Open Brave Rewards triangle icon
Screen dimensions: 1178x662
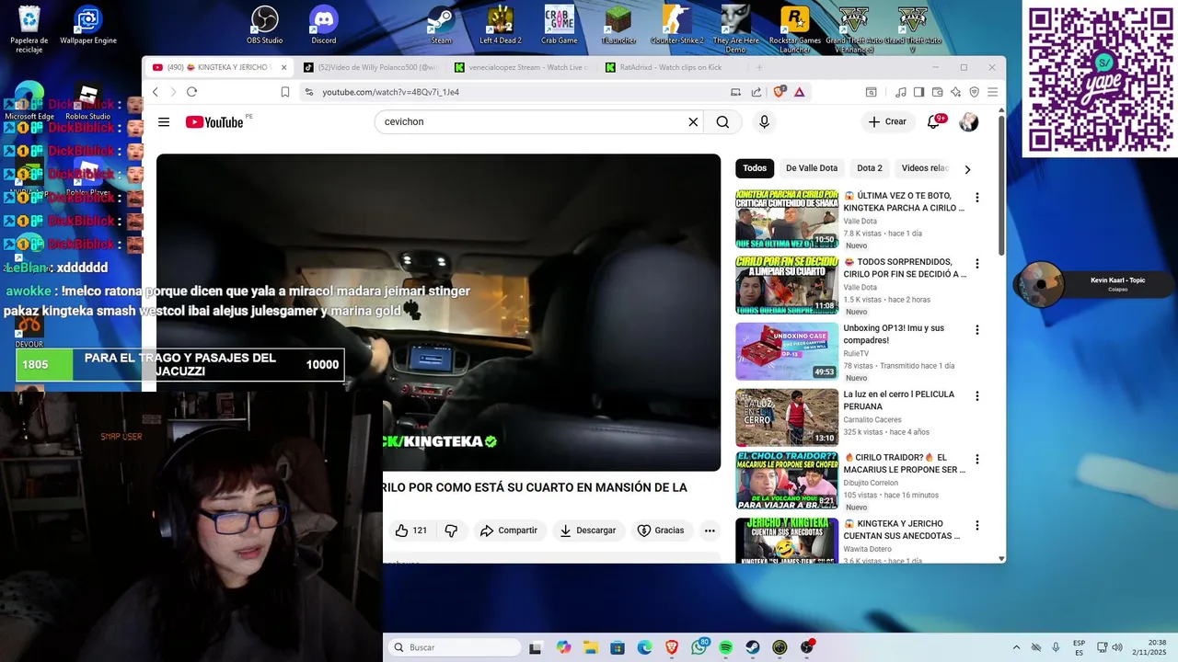click(800, 92)
